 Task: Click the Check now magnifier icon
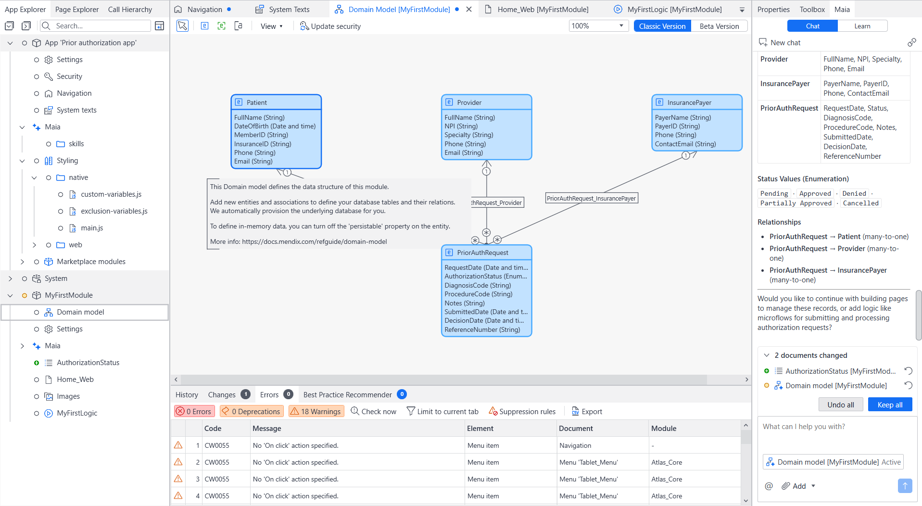pos(355,411)
